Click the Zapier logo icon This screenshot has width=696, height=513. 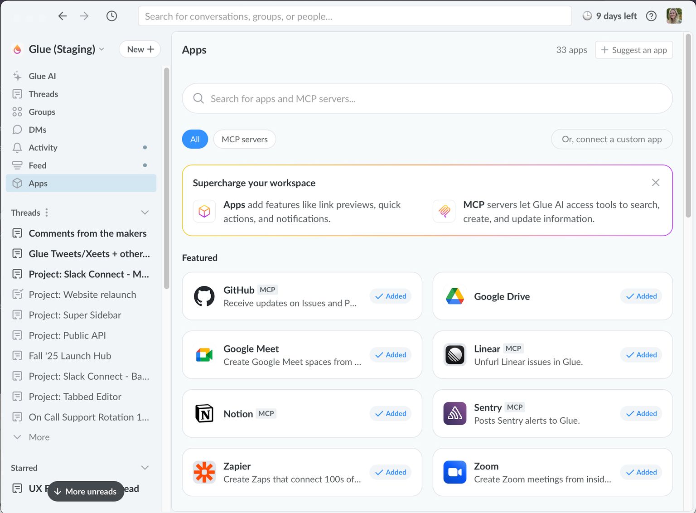204,472
